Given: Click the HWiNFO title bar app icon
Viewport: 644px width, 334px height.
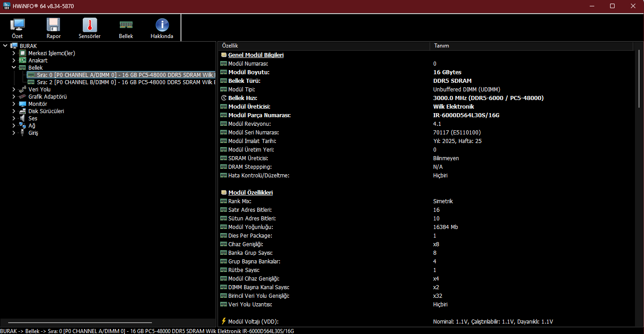Looking at the screenshot, I should pyautogui.click(x=7, y=6).
